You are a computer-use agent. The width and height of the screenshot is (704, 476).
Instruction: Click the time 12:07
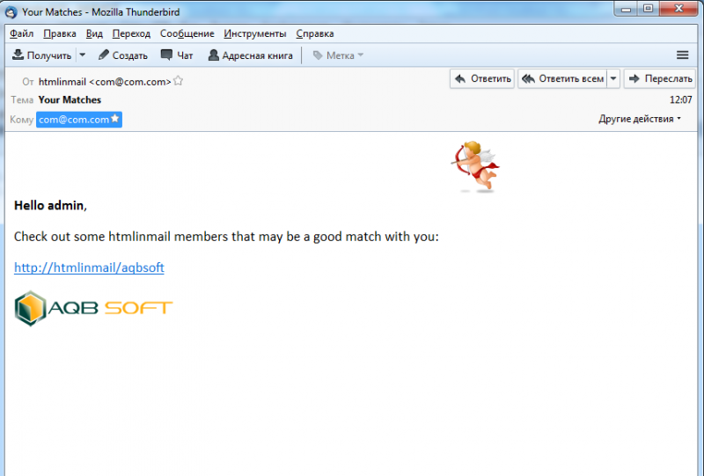click(x=680, y=99)
